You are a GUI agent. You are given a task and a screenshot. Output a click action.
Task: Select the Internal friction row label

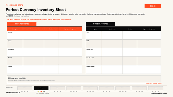point(91,67)
